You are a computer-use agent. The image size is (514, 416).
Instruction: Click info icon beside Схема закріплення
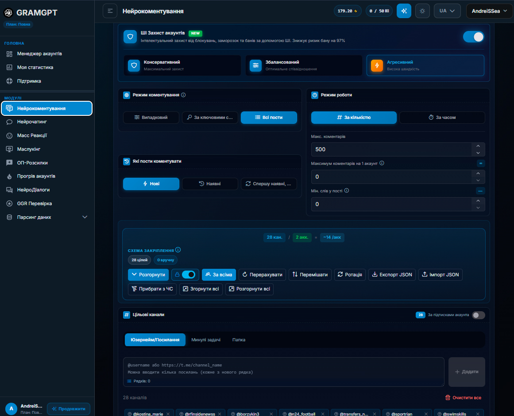pyautogui.click(x=178, y=250)
